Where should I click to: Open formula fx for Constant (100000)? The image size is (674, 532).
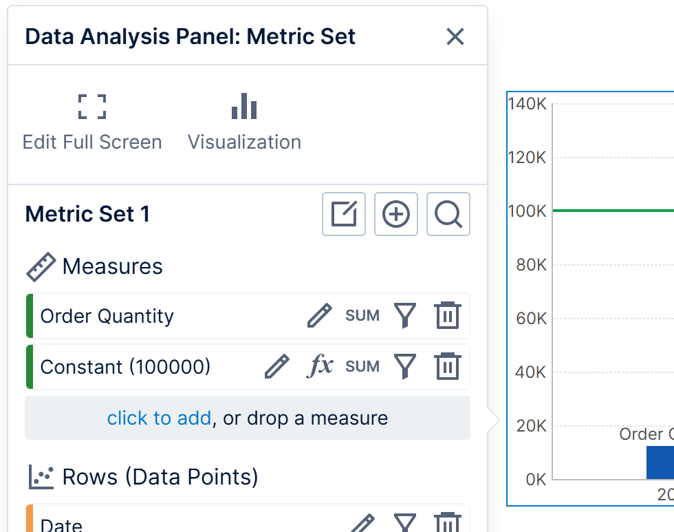click(320, 367)
